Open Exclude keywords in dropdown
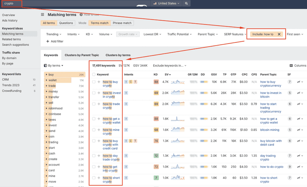Image resolution: width=307 pixels, height=187 pixels. click(170, 66)
